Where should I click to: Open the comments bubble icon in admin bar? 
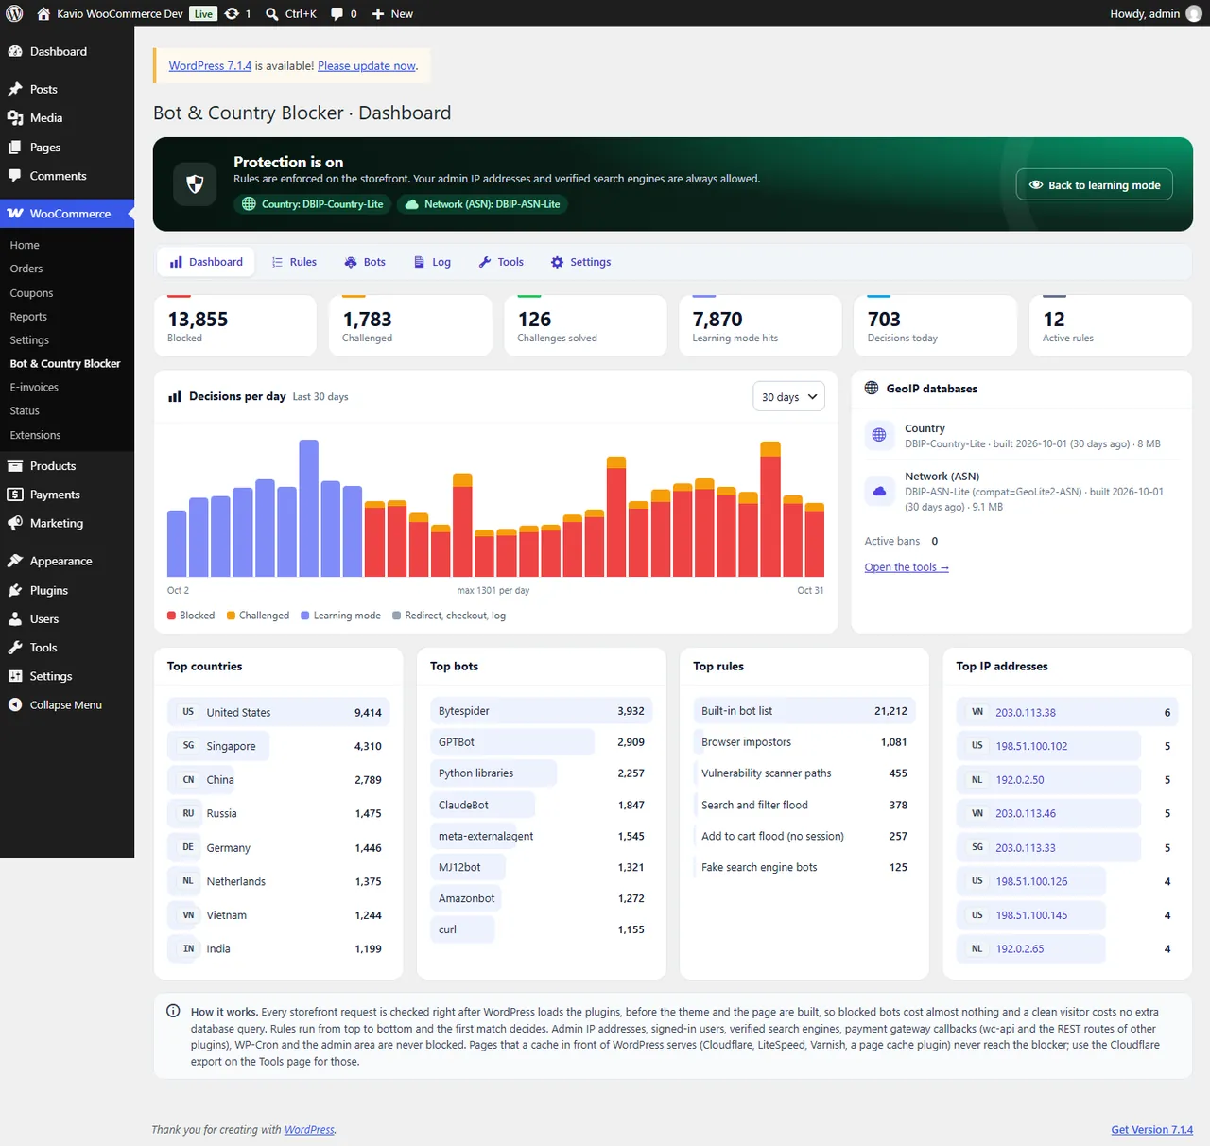[337, 13]
